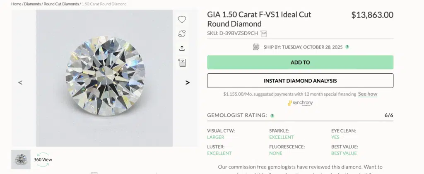This screenshot has height=174, width=424.
Task: Select the diamond thumbnail image
Action: (x=21, y=159)
